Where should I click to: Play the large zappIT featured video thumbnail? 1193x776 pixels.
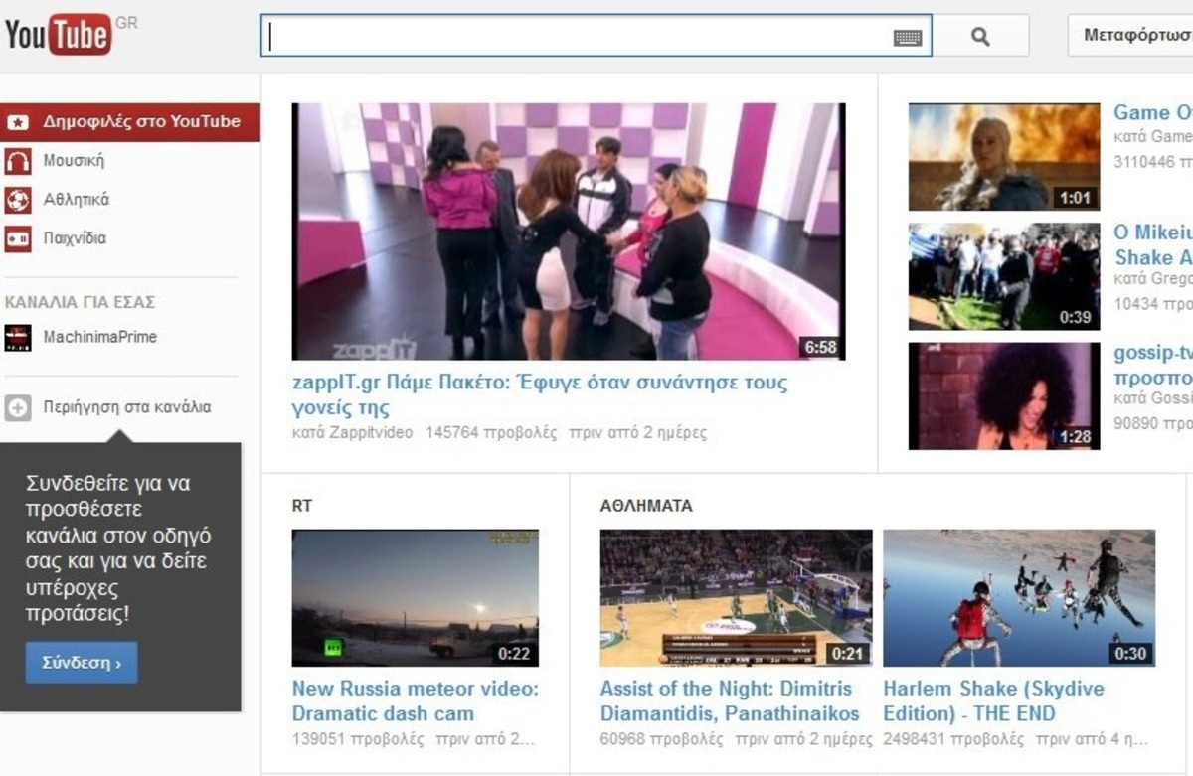pos(568,232)
